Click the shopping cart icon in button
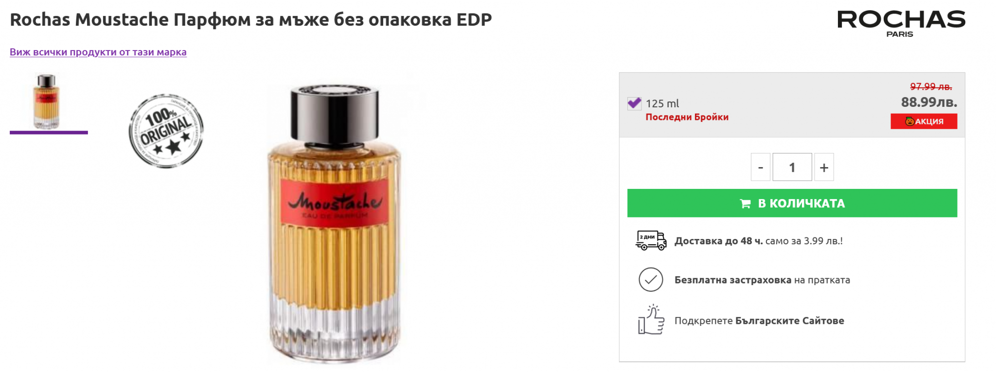This screenshot has width=996, height=372. click(x=745, y=203)
